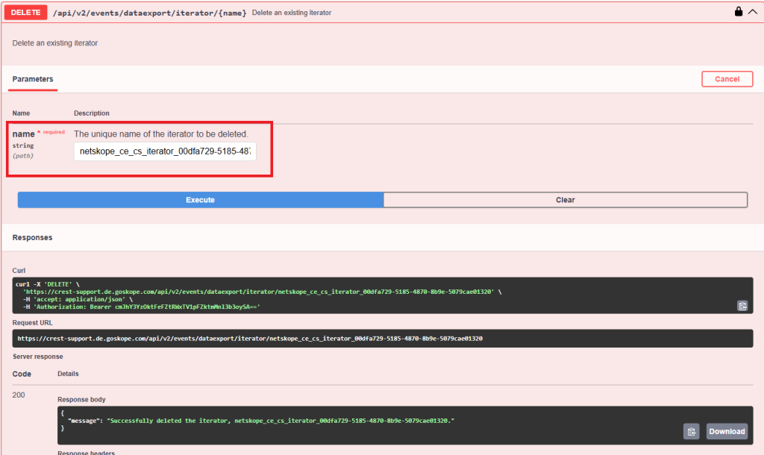Click the curl command code block

(383, 295)
